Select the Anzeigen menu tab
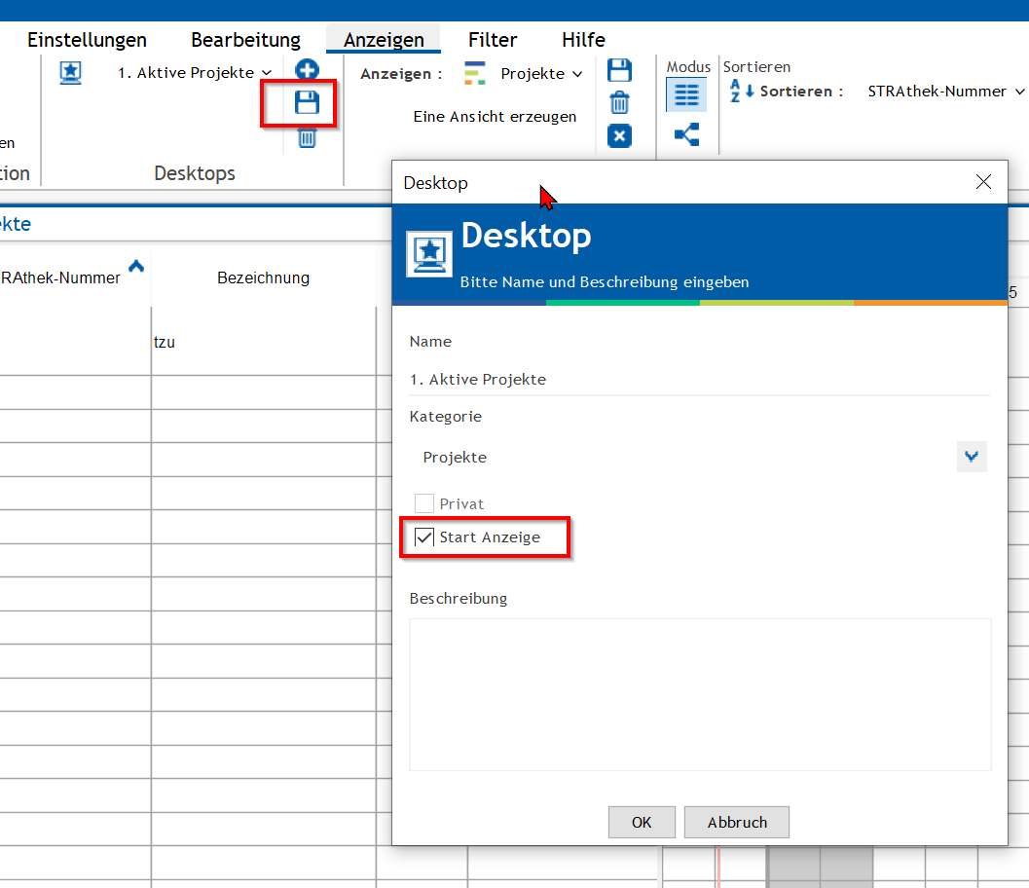The image size is (1029, 888). click(384, 39)
